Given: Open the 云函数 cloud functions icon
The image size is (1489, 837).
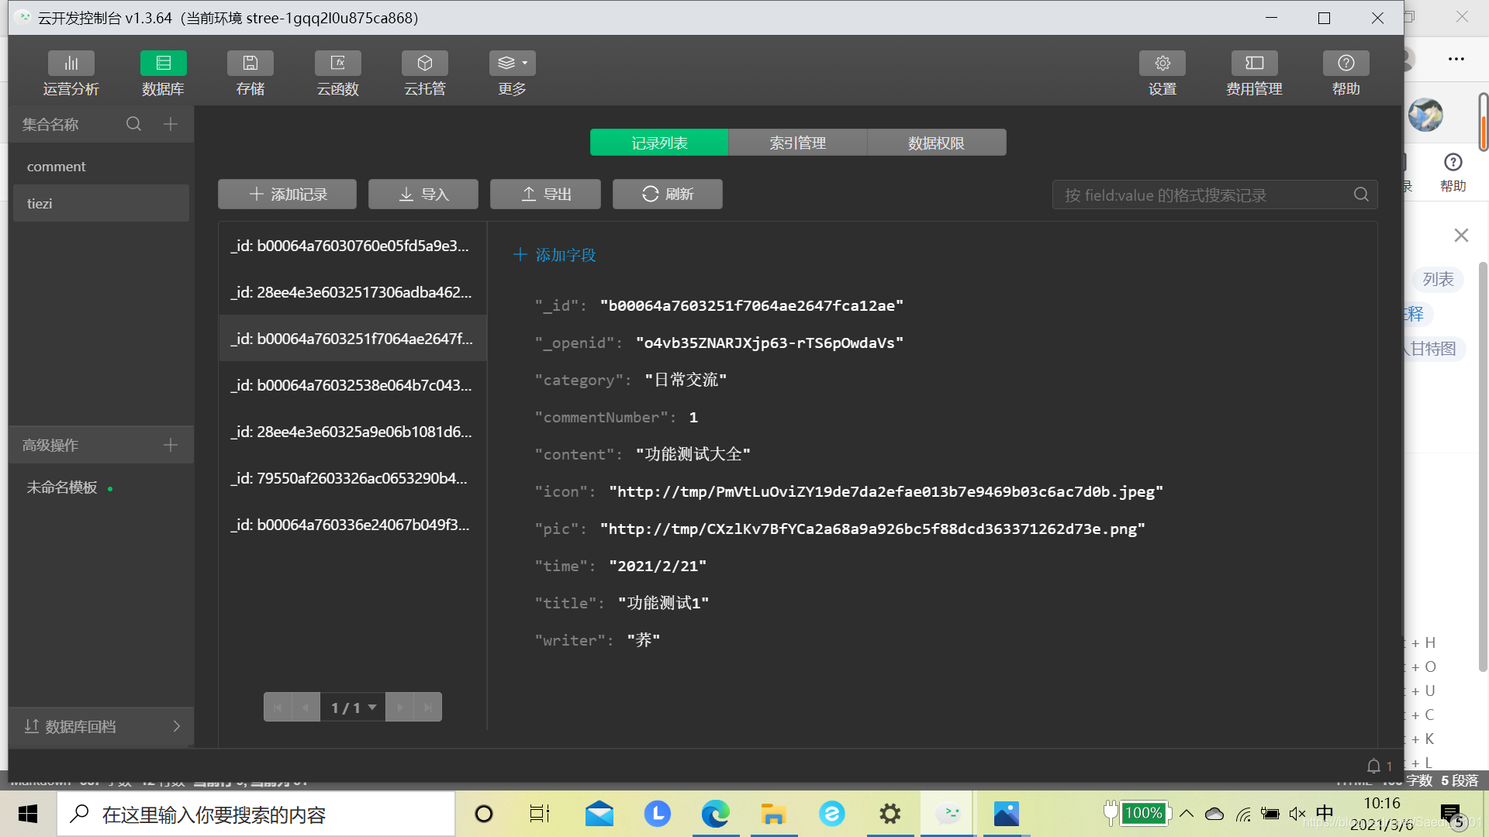Looking at the screenshot, I should 337,64.
